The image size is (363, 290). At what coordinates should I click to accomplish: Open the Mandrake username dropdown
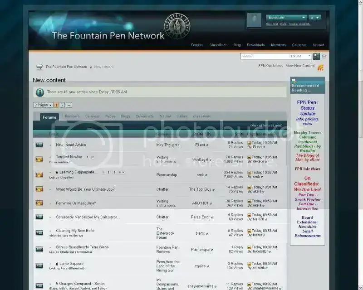(x=285, y=18)
